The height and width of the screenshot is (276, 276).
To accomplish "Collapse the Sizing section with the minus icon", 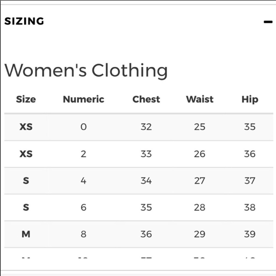I will pyautogui.click(x=268, y=22).
